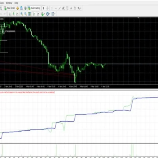Open the Periods clock dropdown

pyautogui.click(x=48, y=14)
